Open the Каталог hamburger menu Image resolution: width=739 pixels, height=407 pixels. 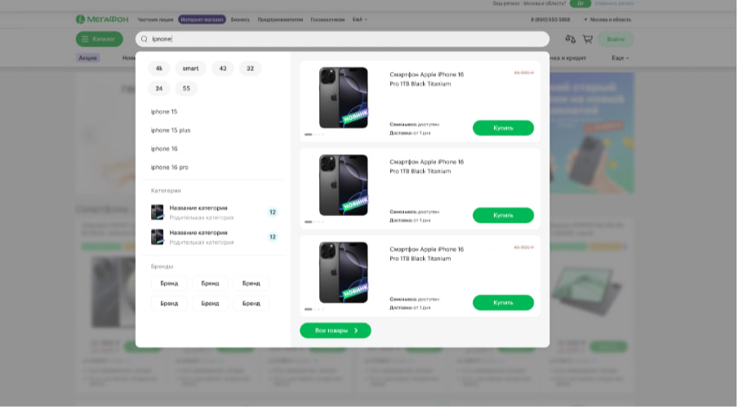[x=99, y=39]
